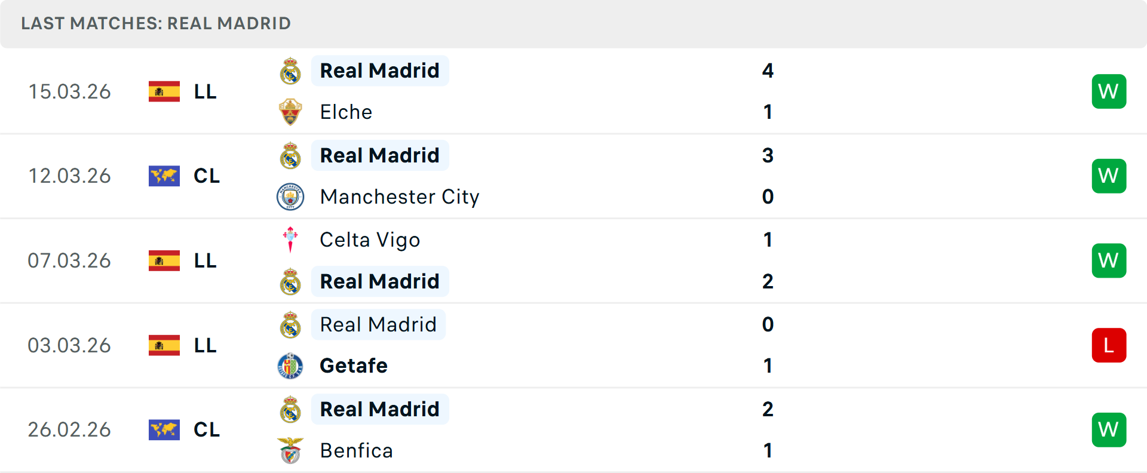1147x473 pixels.
Task: Click the LL competition label beside 07.03.26
Action: pyautogui.click(x=206, y=260)
